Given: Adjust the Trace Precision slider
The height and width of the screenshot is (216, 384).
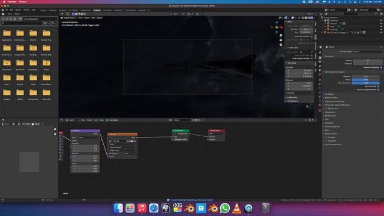Looking at the screenshot, I should [365, 83].
